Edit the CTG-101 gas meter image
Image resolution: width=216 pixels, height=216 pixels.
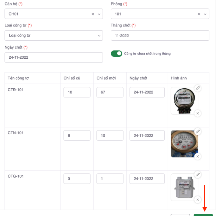[198, 174]
